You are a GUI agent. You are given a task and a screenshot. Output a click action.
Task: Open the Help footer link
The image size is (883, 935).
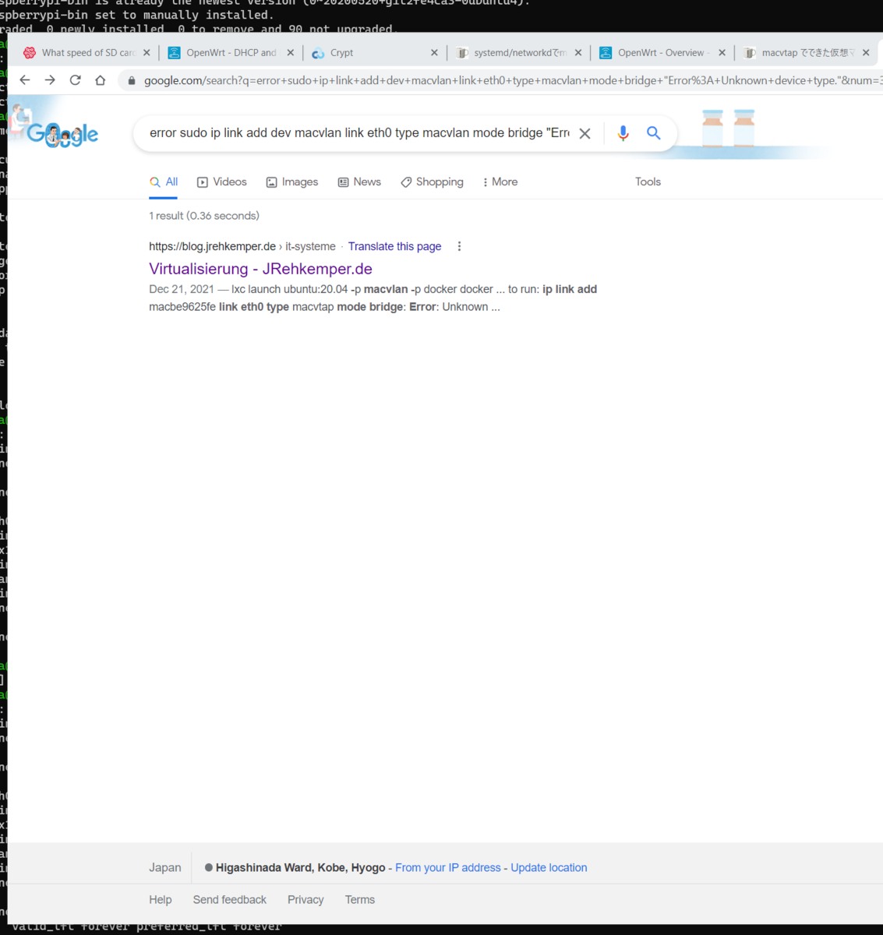pyautogui.click(x=161, y=899)
